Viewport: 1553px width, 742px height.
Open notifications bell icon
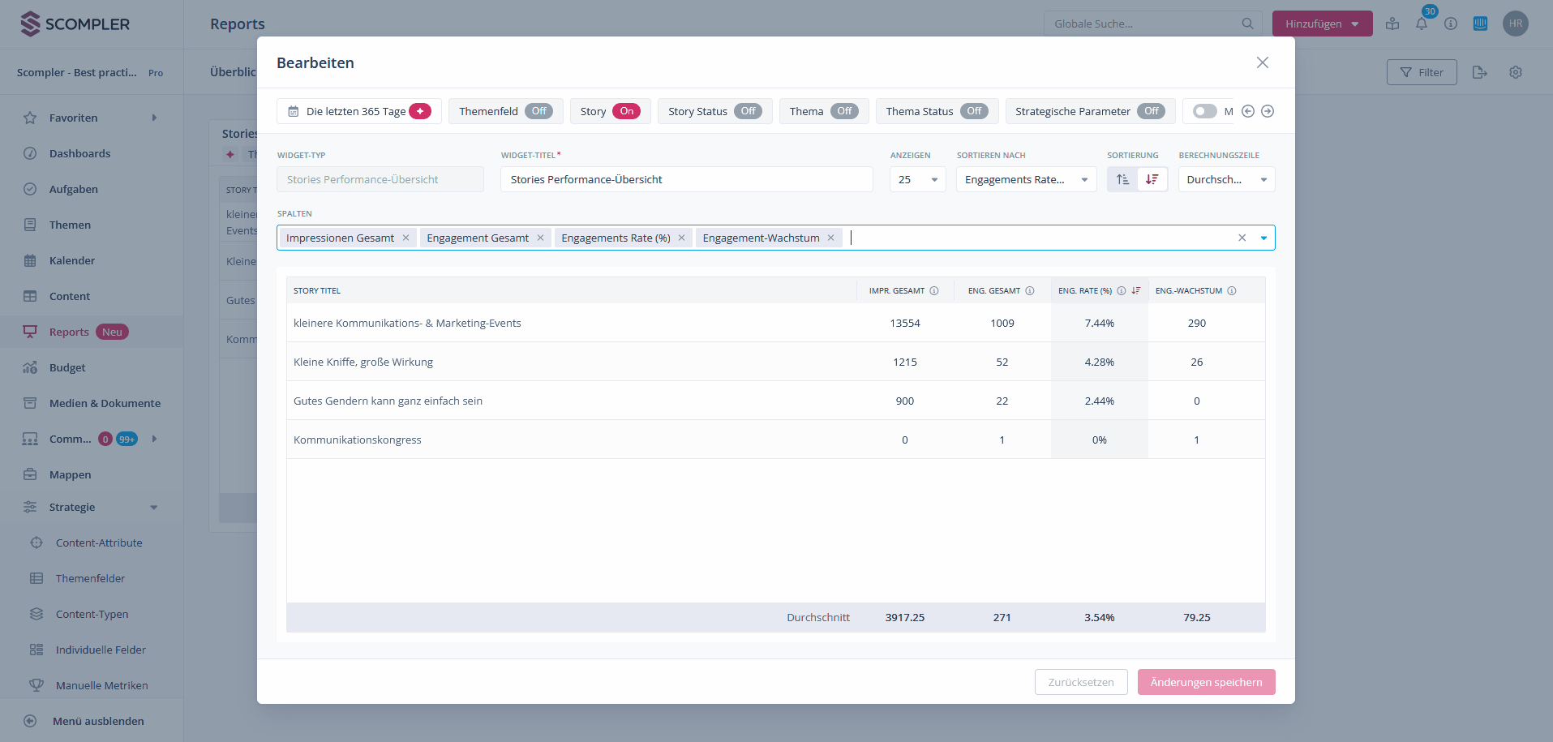point(1422,24)
